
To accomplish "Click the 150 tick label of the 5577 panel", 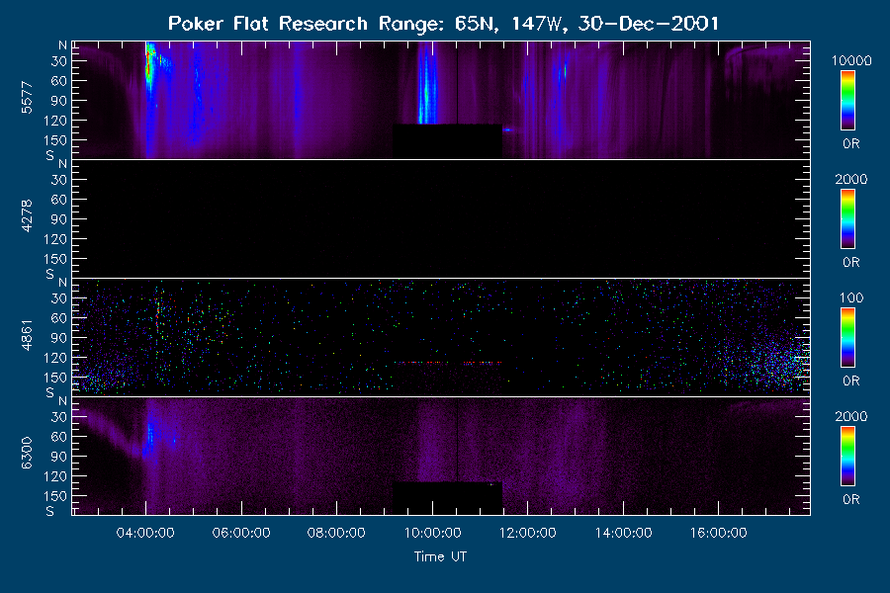I will (55, 140).
